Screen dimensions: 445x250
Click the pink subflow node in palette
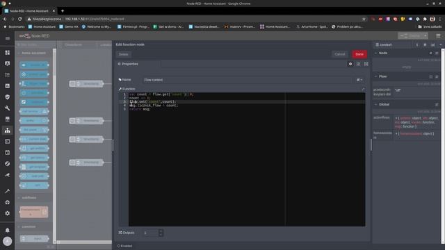point(34,212)
